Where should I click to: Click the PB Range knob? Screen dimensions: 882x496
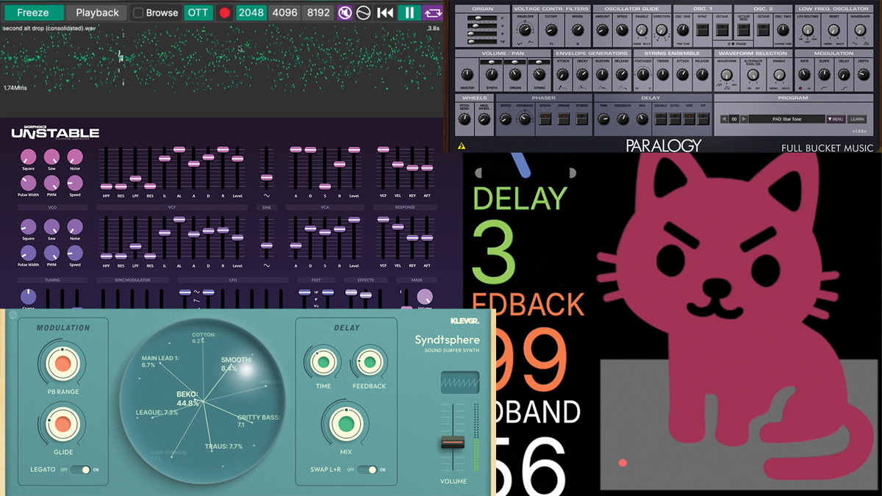[62, 364]
